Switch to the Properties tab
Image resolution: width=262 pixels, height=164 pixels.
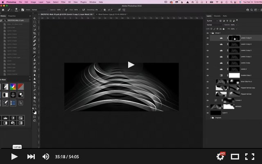[12, 16]
